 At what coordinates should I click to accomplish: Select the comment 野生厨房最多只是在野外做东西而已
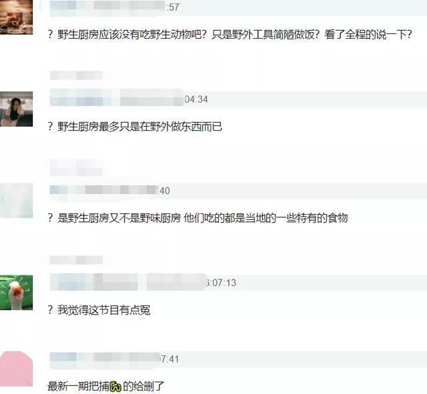pyautogui.click(x=135, y=127)
